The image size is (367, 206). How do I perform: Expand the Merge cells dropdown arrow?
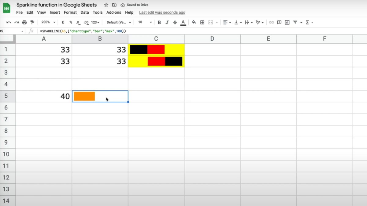pos(217,23)
